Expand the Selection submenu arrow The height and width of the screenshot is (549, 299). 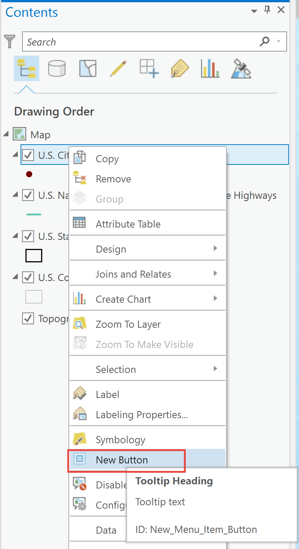click(215, 369)
